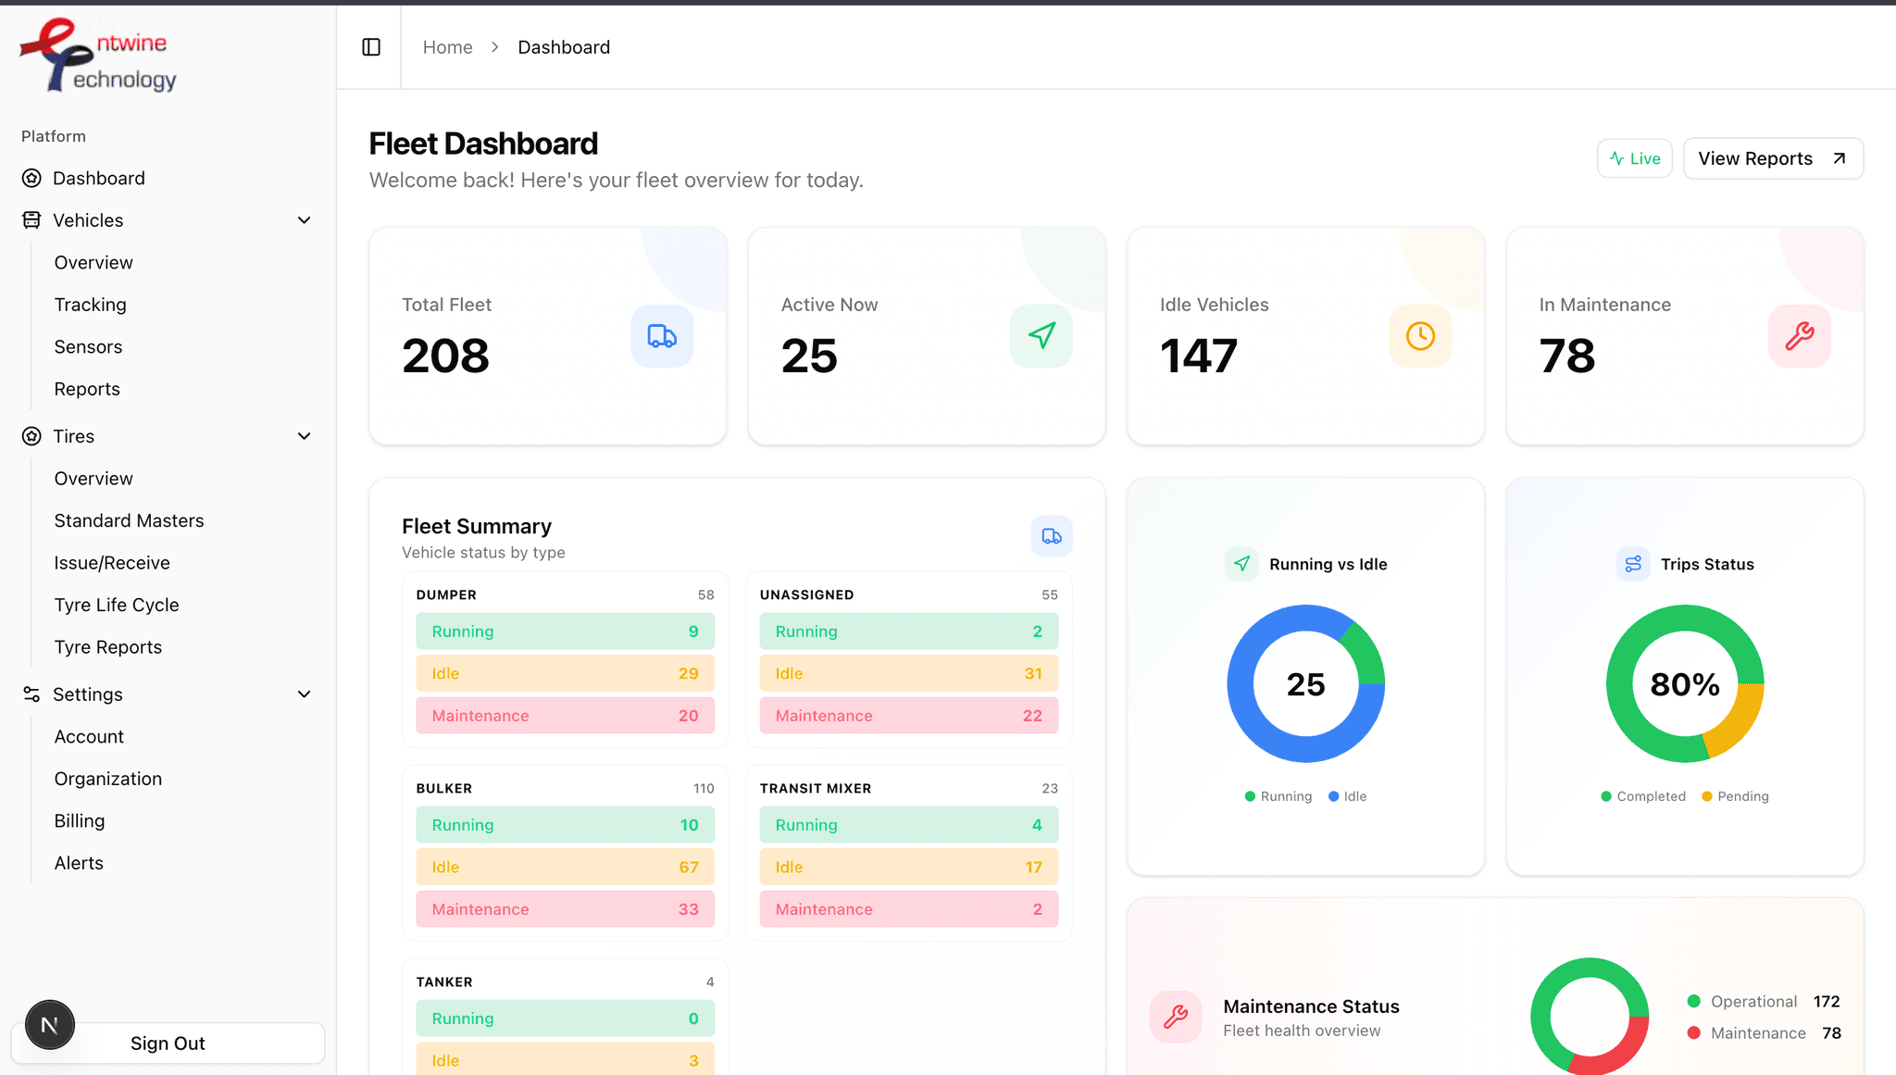Image resolution: width=1896 pixels, height=1075 pixels.
Task: Click the DUMPER Idle 29 row
Action: pyautogui.click(x=565, y=673)
